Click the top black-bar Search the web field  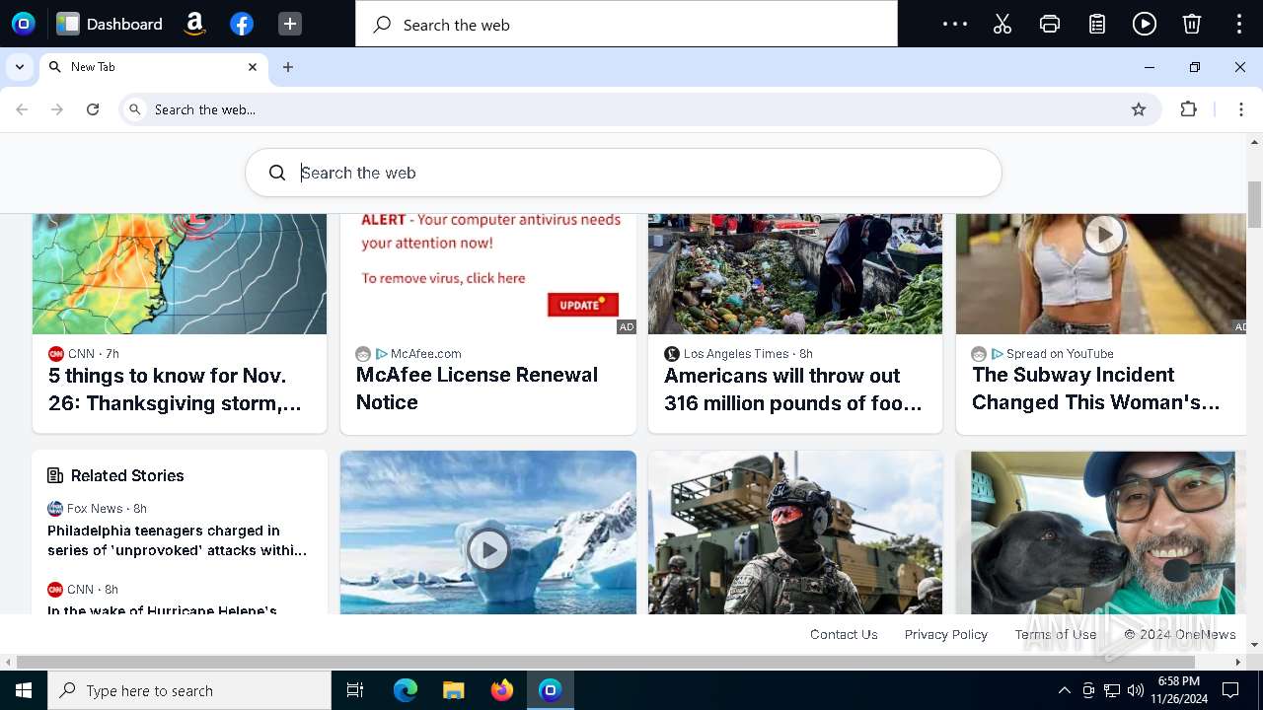[627, 24]
